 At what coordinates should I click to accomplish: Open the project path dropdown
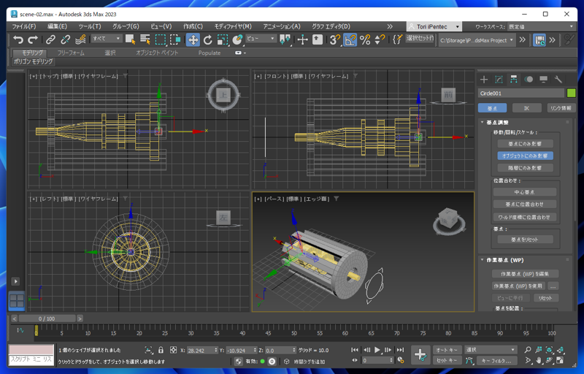(477, 40)
